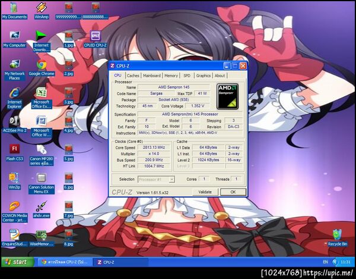The image size is (356, 279).
Task: Launch Internet Download Manager icon
Action: coord(42,41)
